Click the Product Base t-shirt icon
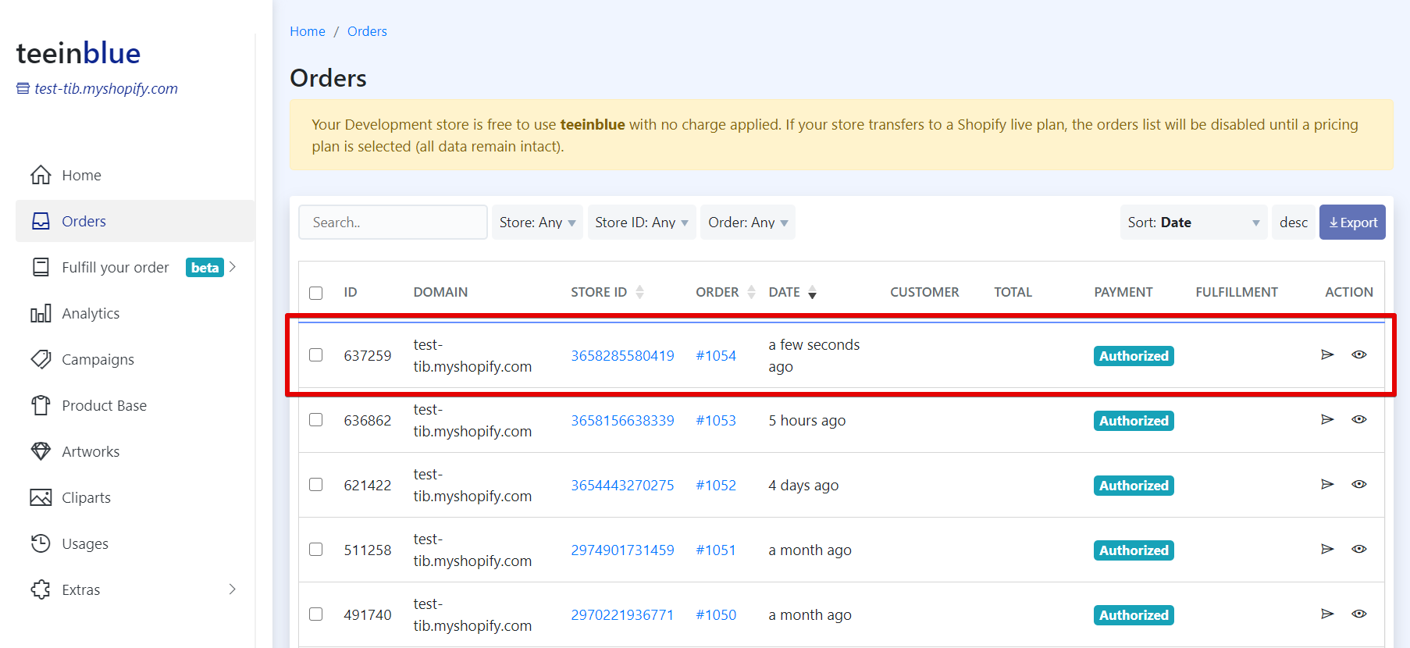This screenshot has height=648, width=1410. tap(41, 405)
